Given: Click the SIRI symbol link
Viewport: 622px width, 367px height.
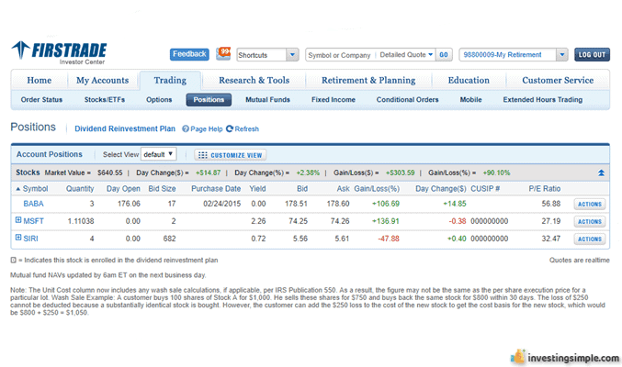Looking at the screenshot, I should [x=30, y=239].
